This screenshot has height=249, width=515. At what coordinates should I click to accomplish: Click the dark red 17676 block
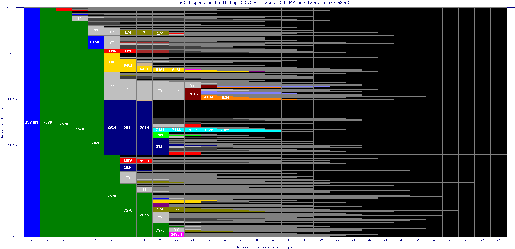point(193,94)
